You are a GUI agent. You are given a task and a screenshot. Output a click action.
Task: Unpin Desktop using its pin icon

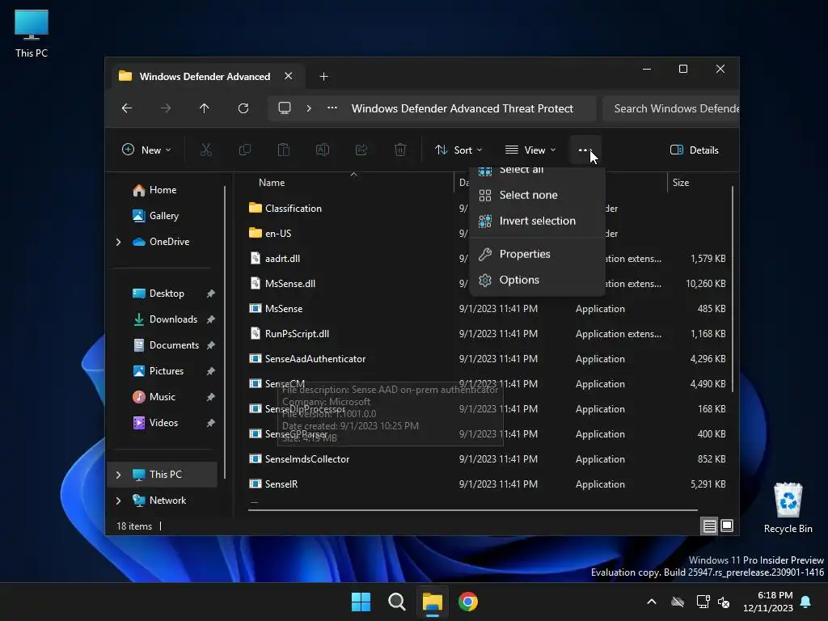(x=211, y=294)
